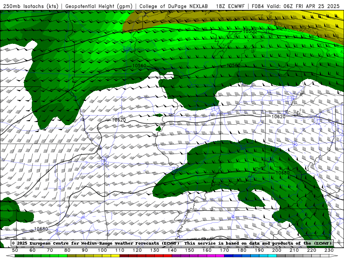Pick the dark green swatch below 50

(19, 256)
